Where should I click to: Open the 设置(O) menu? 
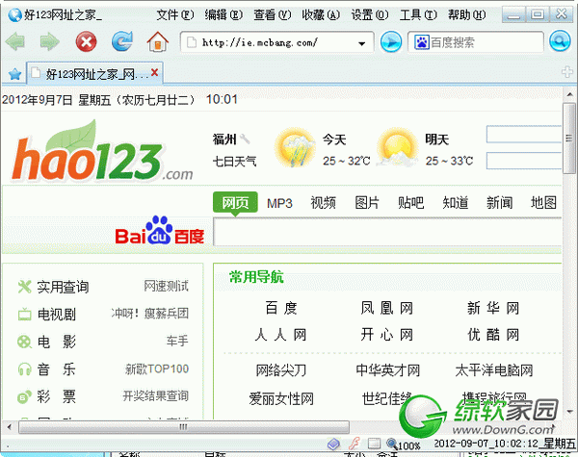(x=370, y=15)
